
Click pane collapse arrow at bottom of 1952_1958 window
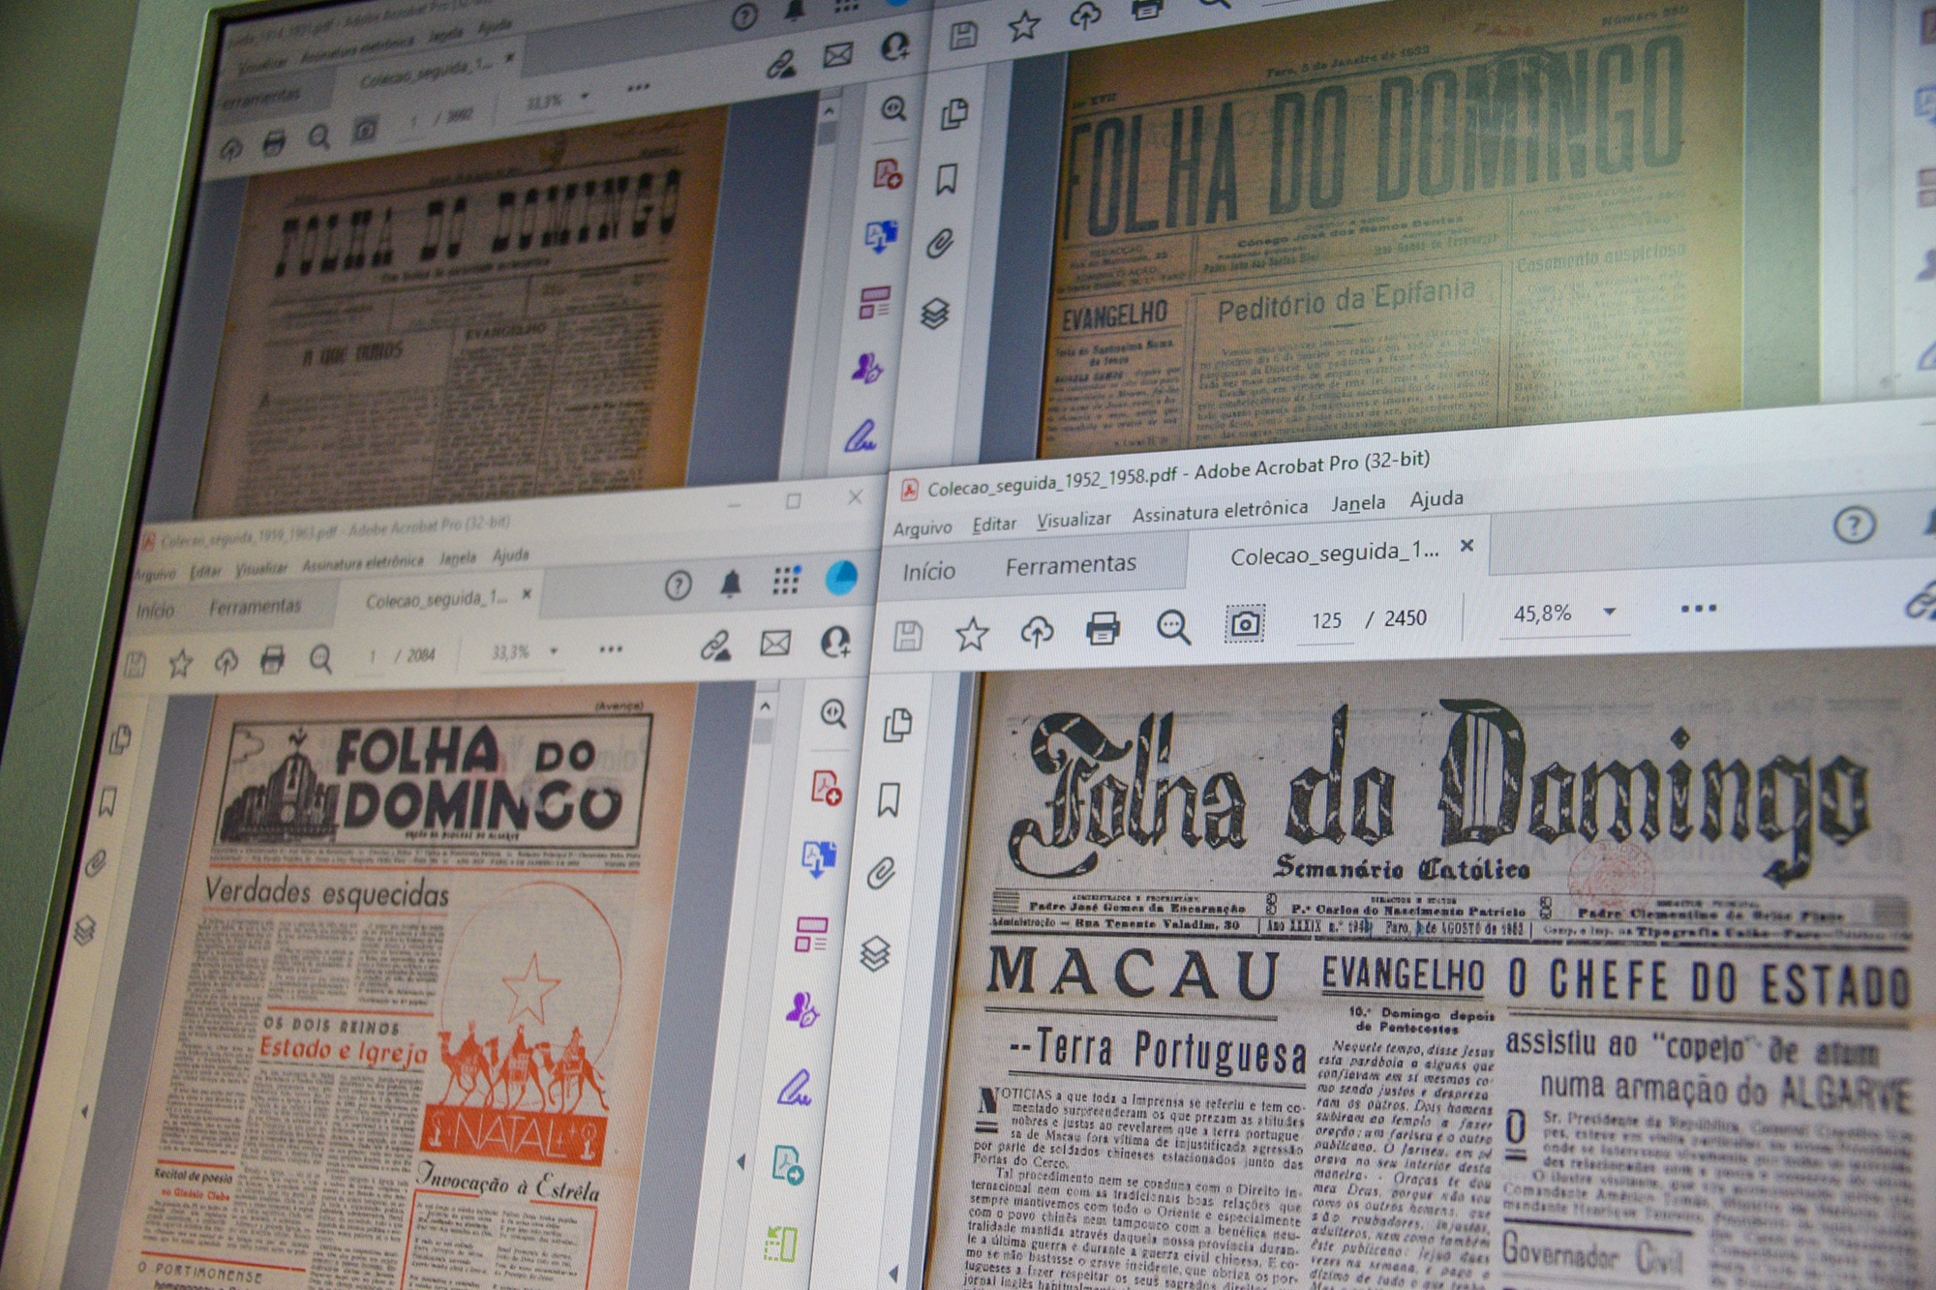point(892,1274)
